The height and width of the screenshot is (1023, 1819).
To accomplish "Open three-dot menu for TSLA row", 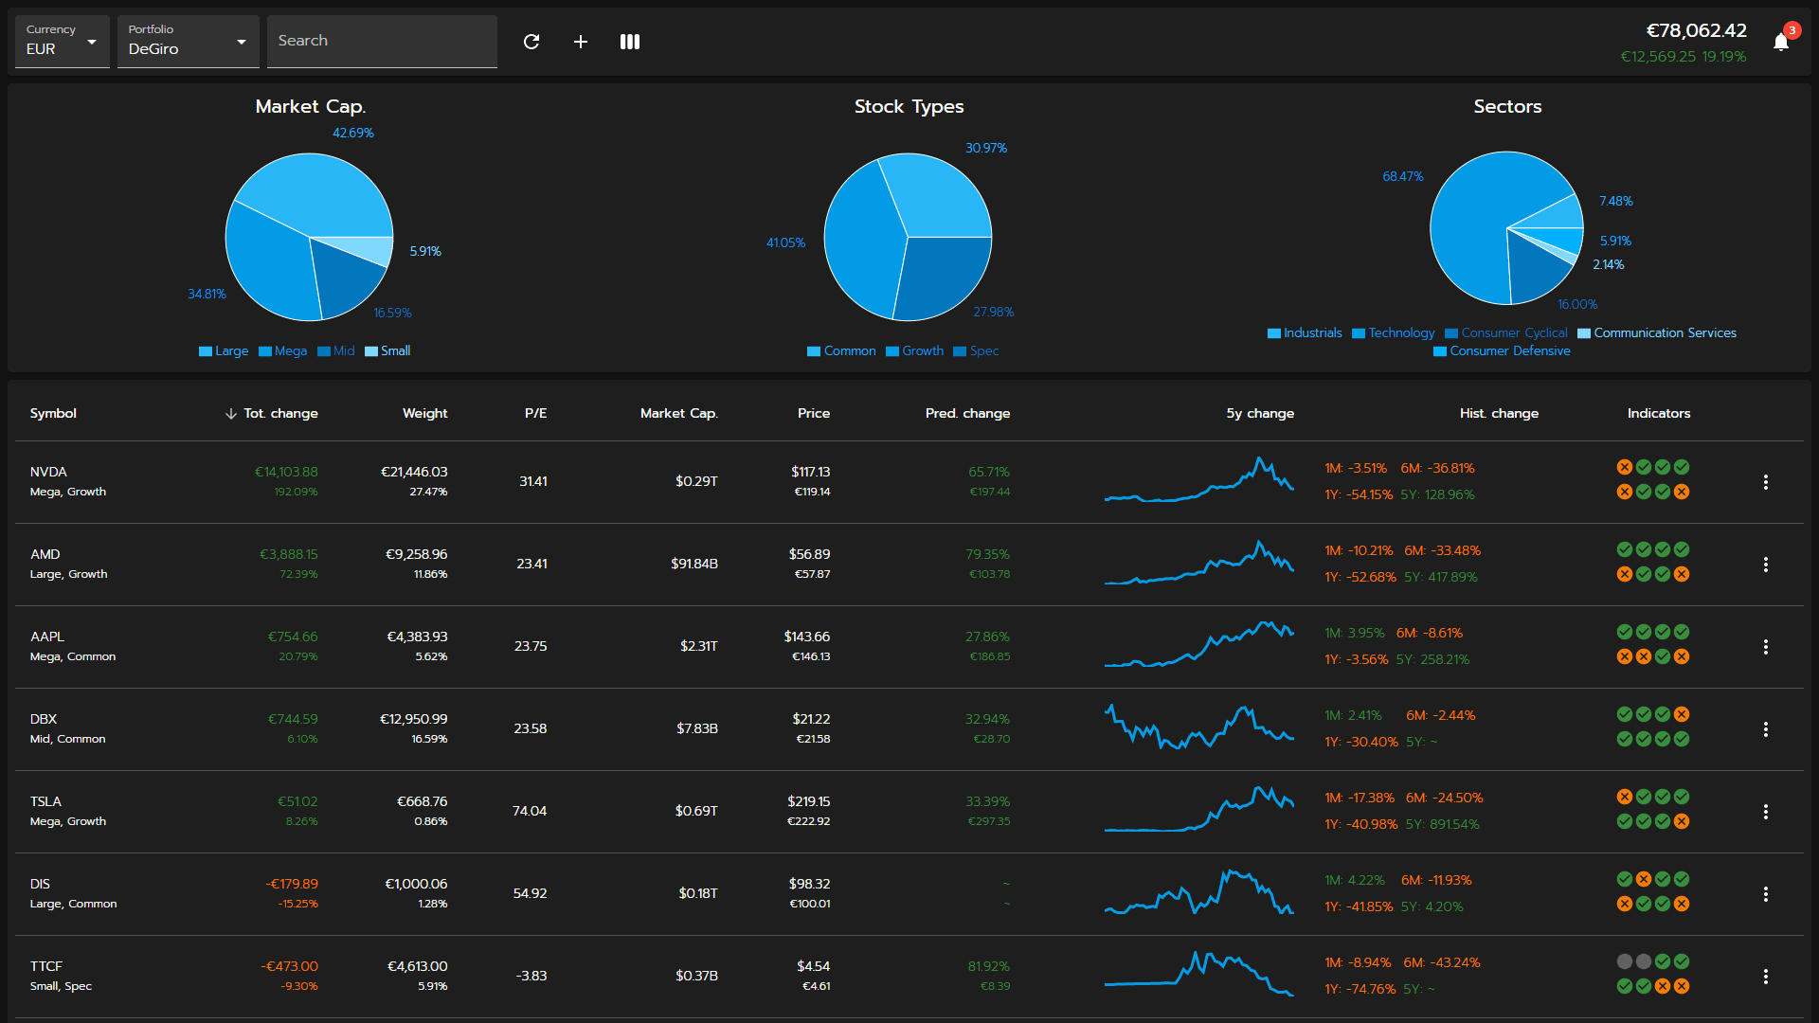I will [x=1765, y=812].
